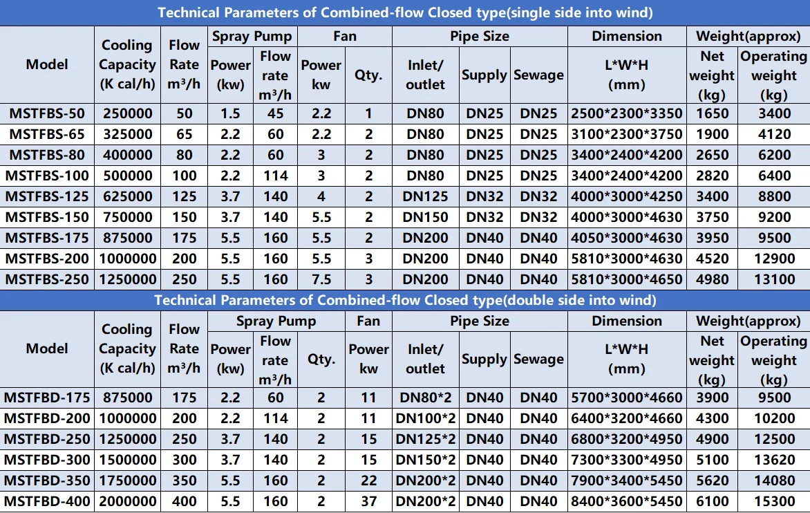Select net weight 4980
810x513 pixels.
click(713, 279)
